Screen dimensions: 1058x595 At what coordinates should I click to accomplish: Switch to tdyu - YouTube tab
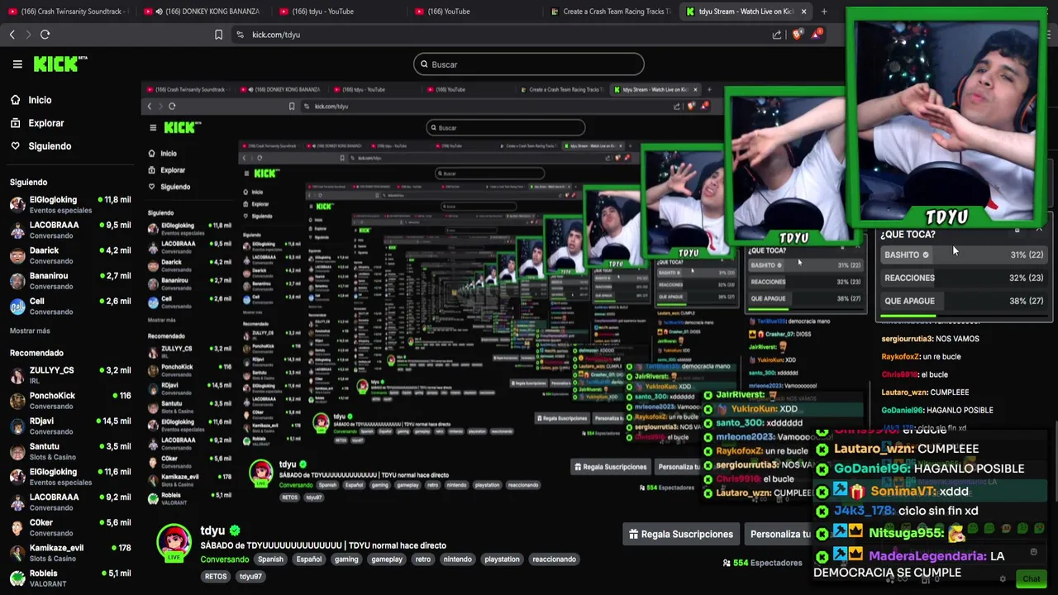pos(339,12)
